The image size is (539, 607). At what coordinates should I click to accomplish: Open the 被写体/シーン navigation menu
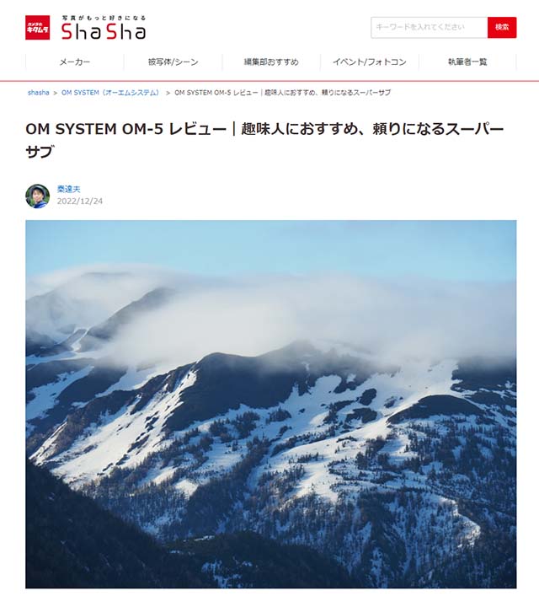coord(173,62)
